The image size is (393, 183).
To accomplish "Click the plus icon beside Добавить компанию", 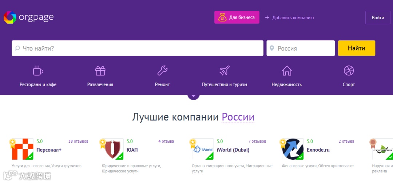I will 267,17.
